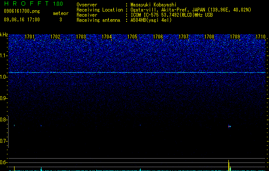
Task: Click the 1701 time marker
Action: coord(30,37)
